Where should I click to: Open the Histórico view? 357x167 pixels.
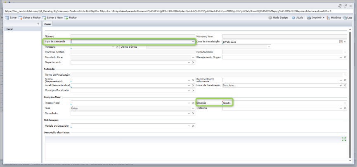[334, 17]
